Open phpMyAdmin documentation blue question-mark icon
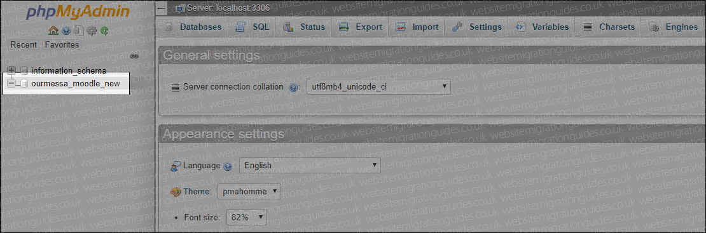Viewport: 706px width, 233px height. click(66, 31)
